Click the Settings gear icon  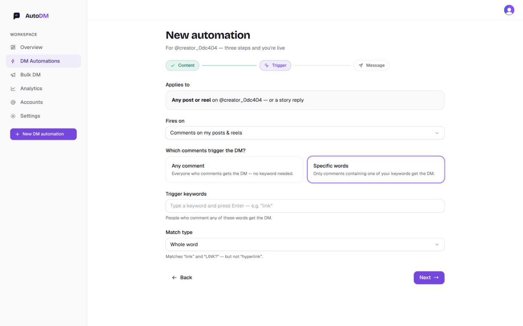tap(13, 116)
